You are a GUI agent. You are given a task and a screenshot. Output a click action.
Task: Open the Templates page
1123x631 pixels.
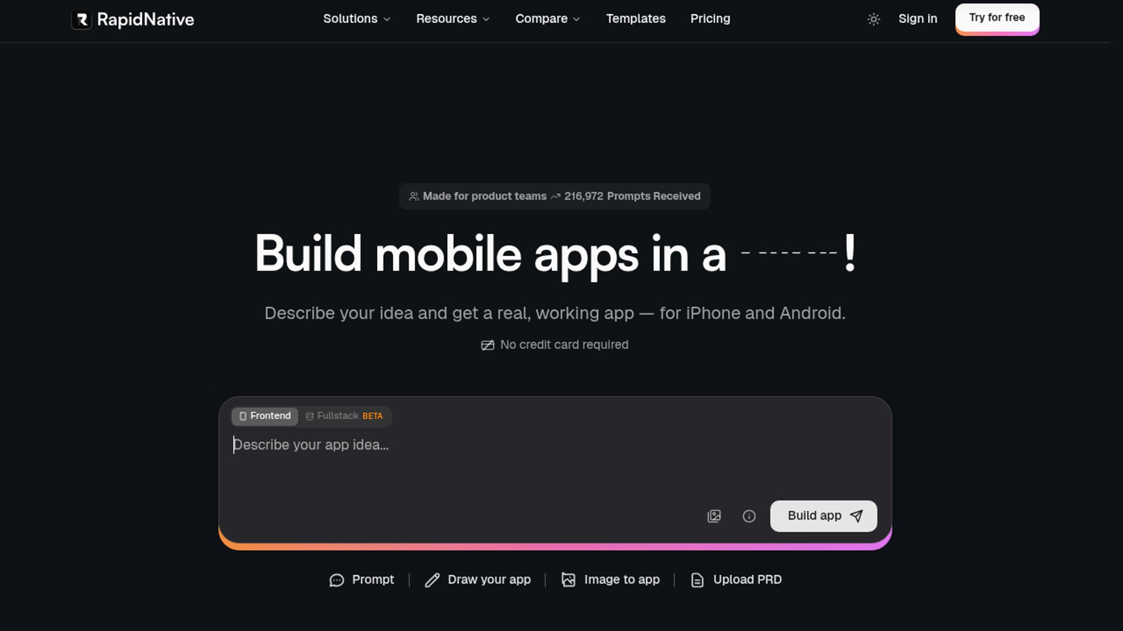(635, 19)
